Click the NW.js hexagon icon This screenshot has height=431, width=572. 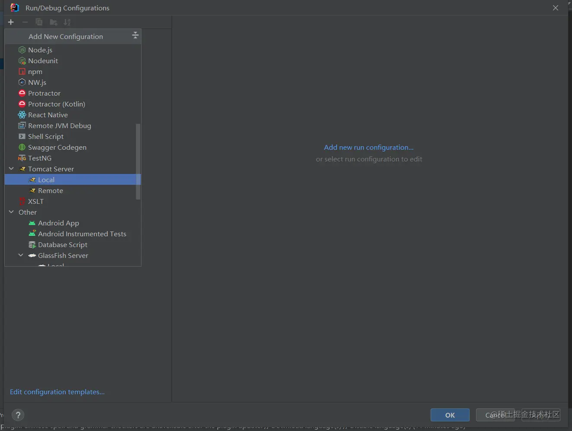pyautogui.click(x=22, y=82)
